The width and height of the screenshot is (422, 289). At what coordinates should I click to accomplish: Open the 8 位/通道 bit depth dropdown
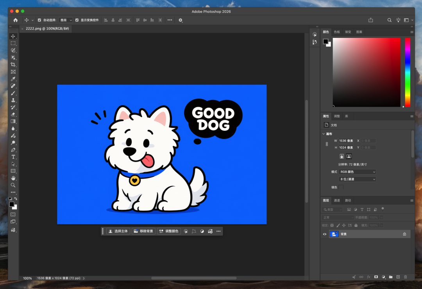pyautogui.click(x=357, y=179)
